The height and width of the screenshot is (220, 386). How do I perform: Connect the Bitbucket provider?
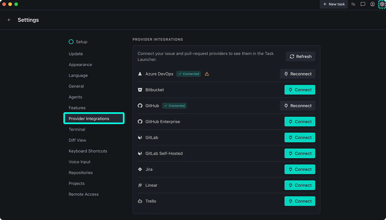300,90
